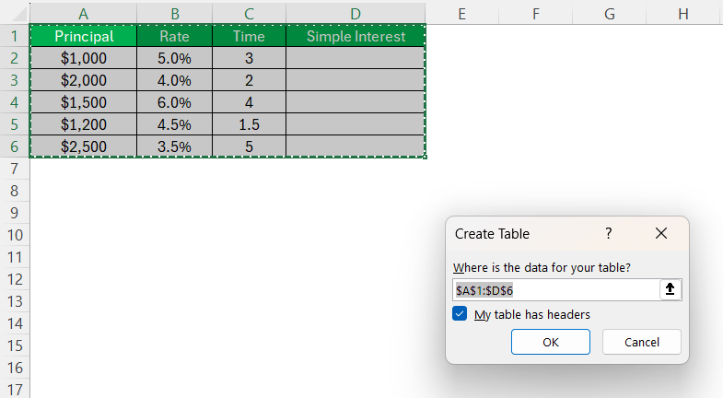Viewport: 723px width, 398px height.
Task: Click the empty Simple Interest cell in the $2,500 row
Action: [x=356, y=146]
